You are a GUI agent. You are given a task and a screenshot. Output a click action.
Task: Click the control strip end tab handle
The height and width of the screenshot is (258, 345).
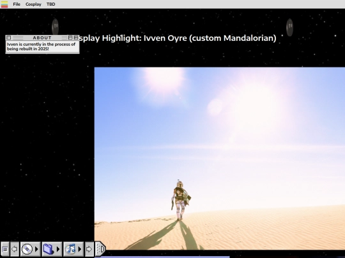click(x=100, y=249)
